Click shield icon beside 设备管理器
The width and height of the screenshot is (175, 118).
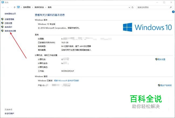coord(2,19)
